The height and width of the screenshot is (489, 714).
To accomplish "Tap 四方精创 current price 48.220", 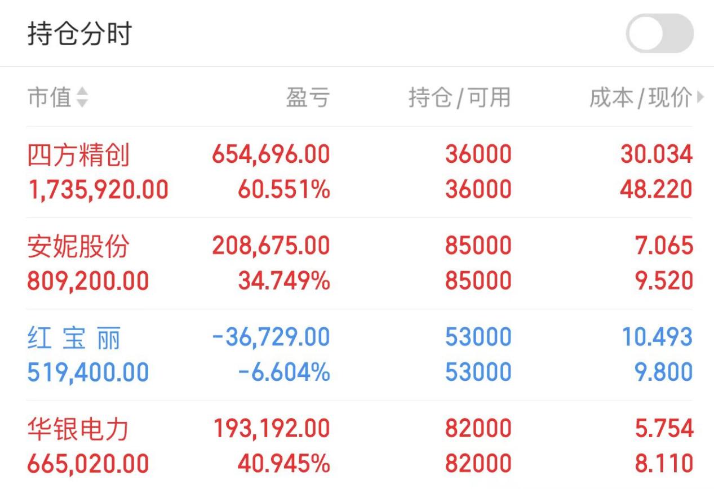I will point(657,189).
